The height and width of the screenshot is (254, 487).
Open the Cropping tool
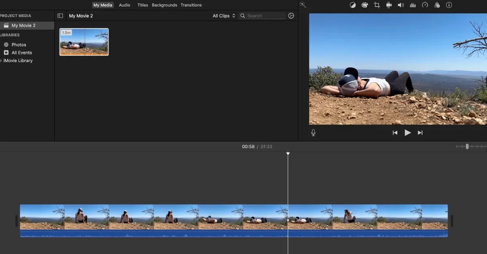click(377, 5)
